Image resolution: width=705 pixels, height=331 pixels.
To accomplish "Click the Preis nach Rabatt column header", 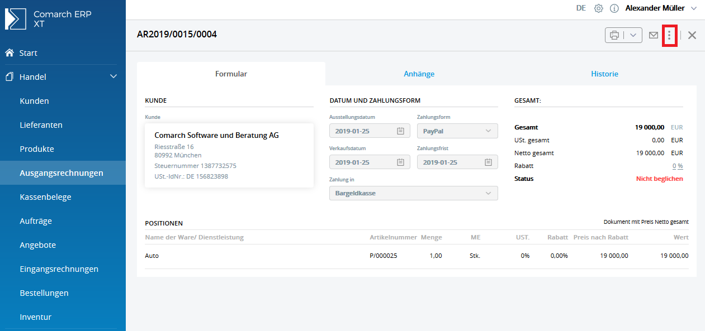I will click(x=601, y=237).
